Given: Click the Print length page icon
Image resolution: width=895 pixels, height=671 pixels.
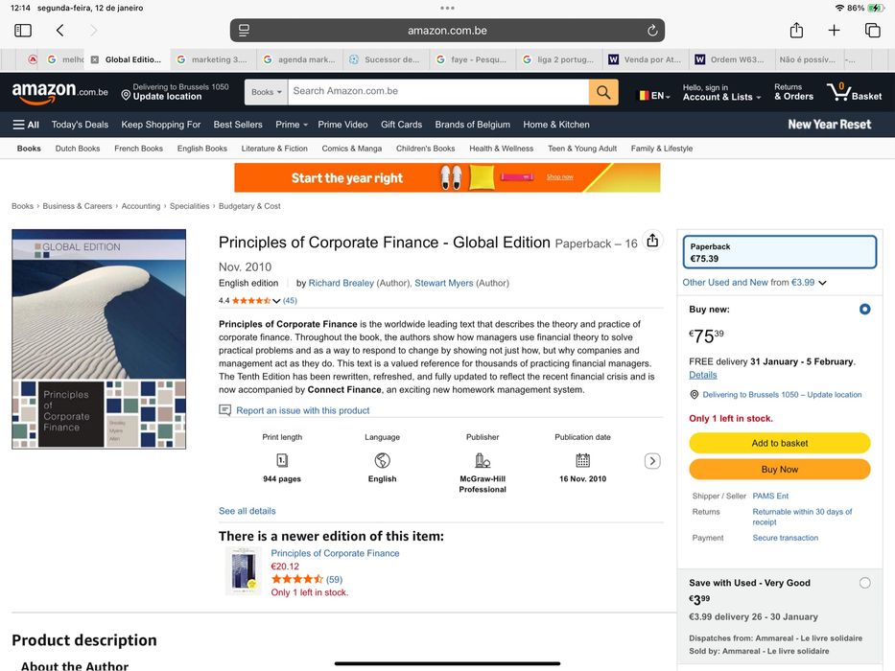Looking at the screenshot, I should (282, 460).
